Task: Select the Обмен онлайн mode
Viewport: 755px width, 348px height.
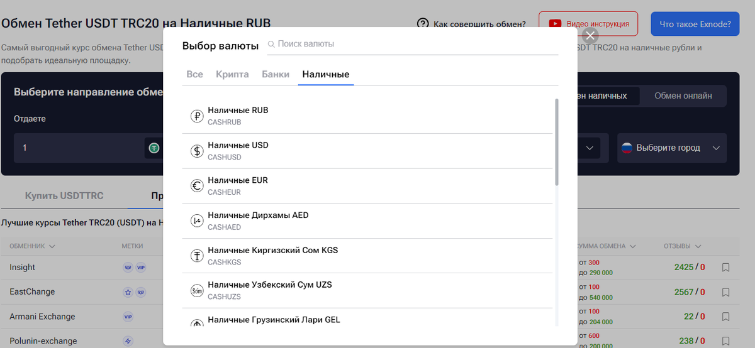Action: point(683,95)
